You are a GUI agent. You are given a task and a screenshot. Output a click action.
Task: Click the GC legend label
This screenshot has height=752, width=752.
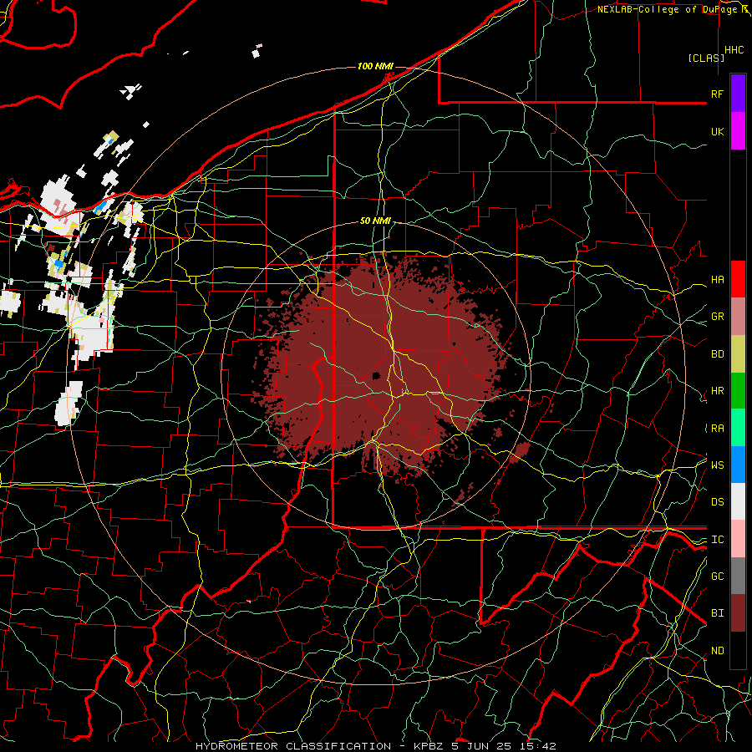point(717,577)
